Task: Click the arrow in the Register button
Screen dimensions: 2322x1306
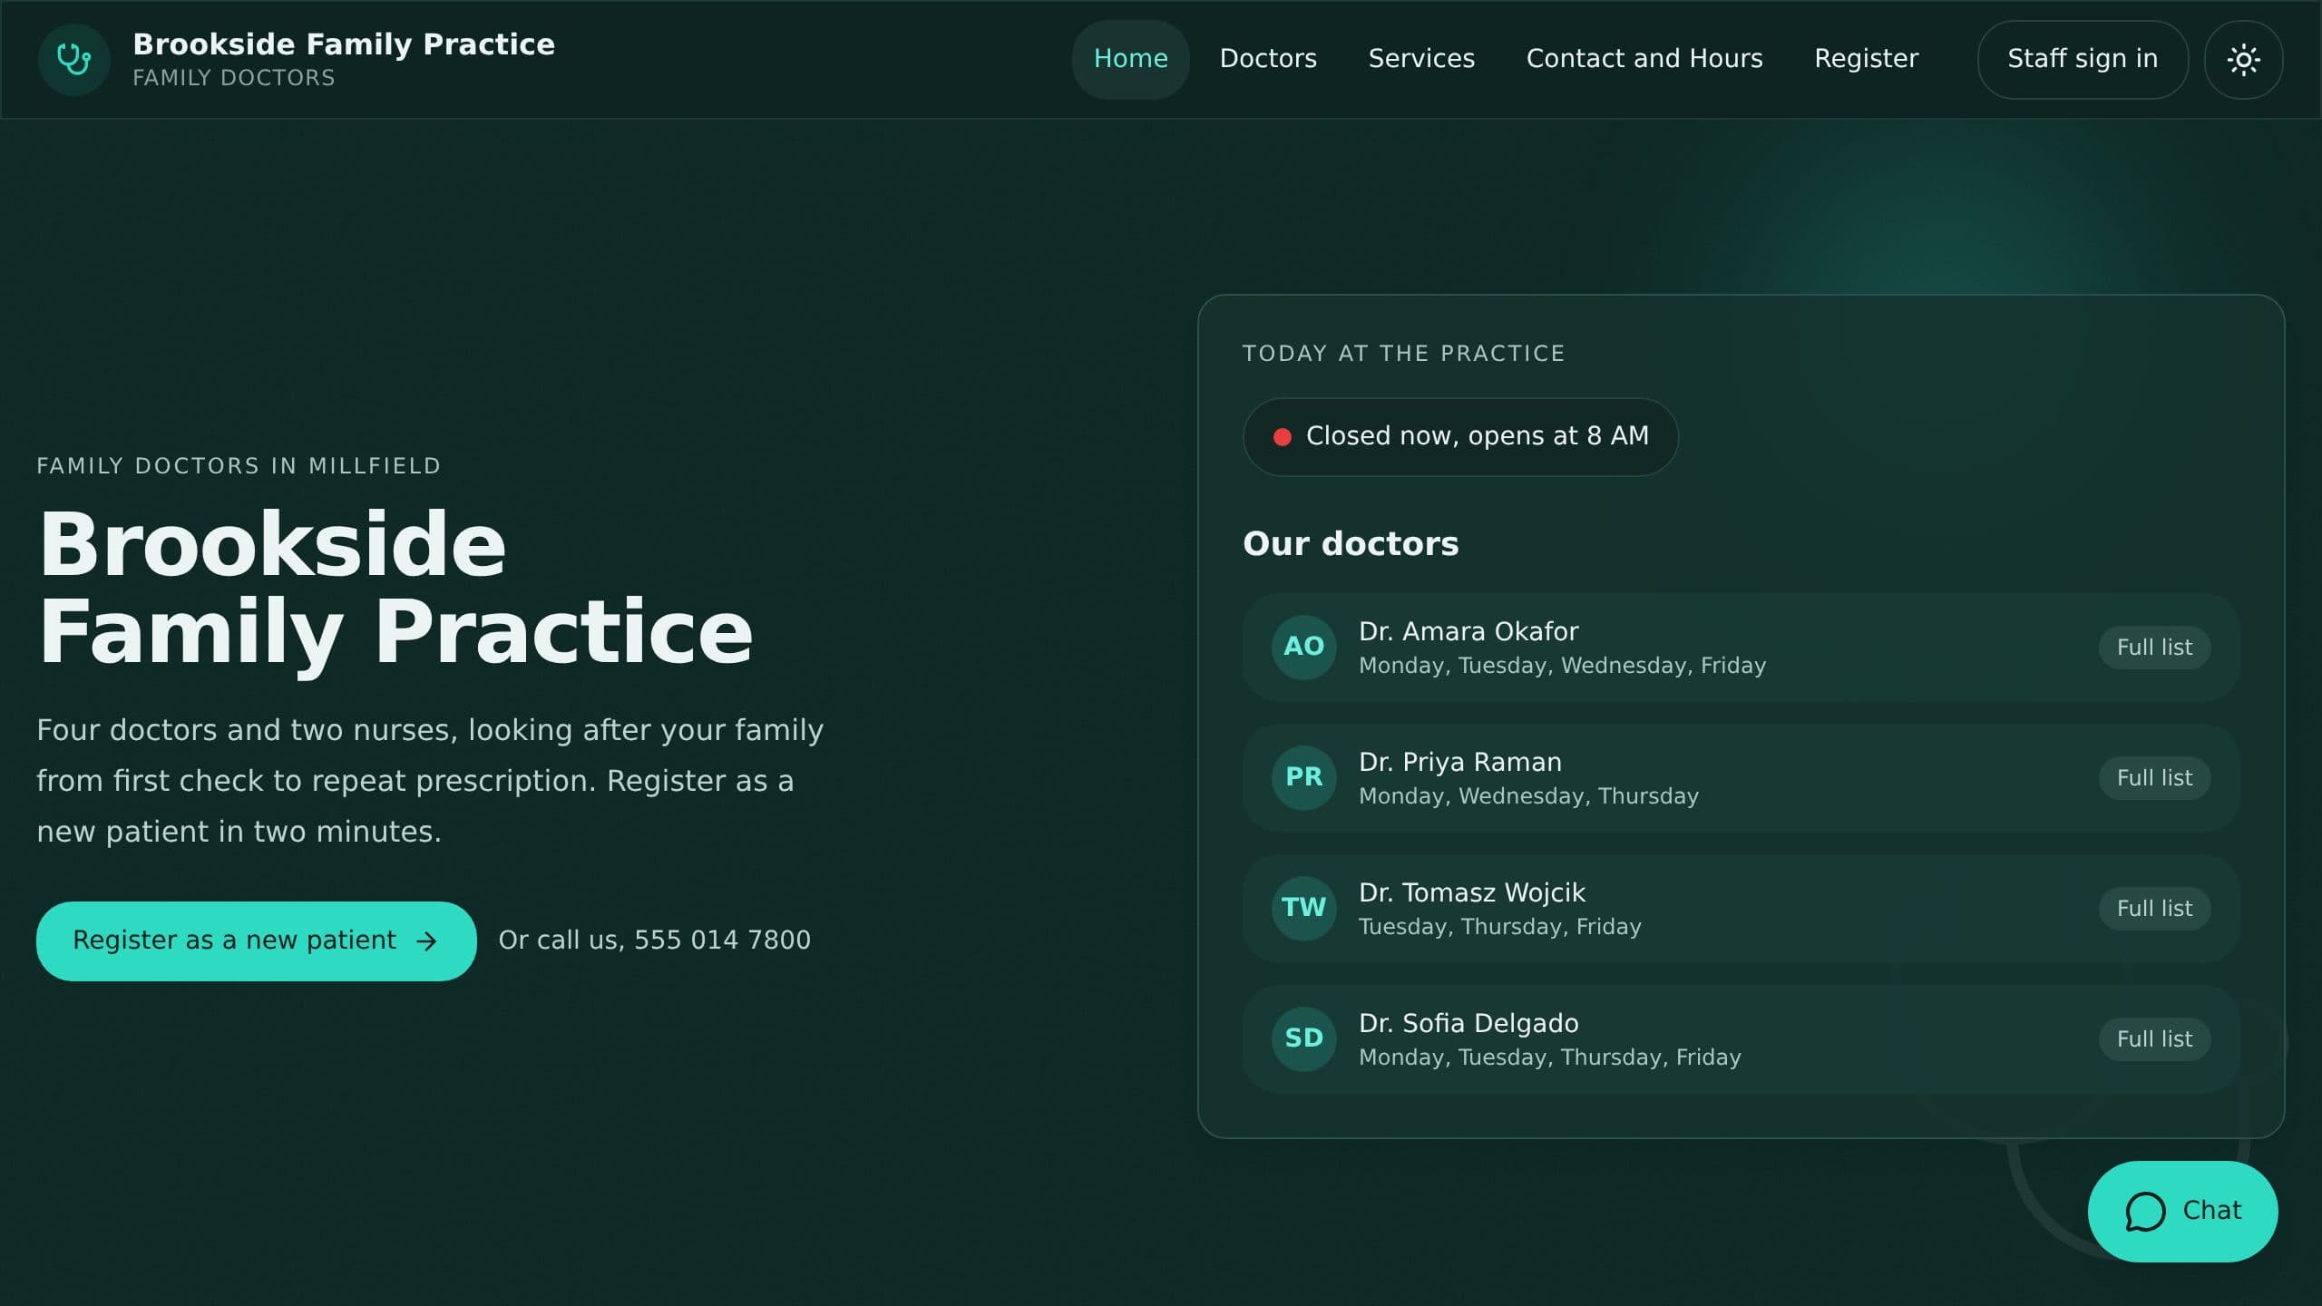Action: click(426, 941)
